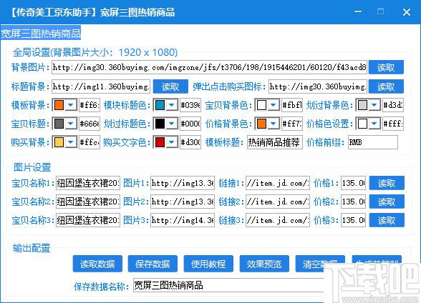The image size is (421, 303).
Task: Click 读取 button beside 标题背景 field
Action: pyautogui.click(x=170, y=86)
